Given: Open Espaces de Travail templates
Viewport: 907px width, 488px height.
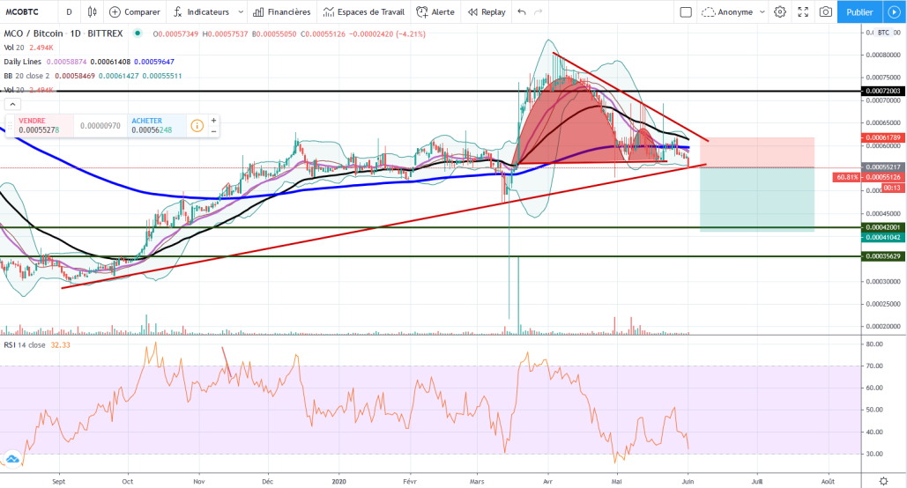Looking at the screenshot, I should 364,11.
